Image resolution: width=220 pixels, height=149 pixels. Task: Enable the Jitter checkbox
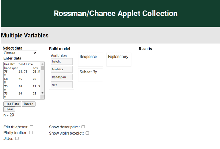tap(17, 139)
